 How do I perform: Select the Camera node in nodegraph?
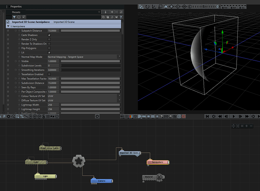point(102,181)
